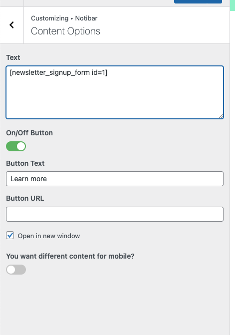This screenshot has width=235, height=335.
Task: Click the Open in new window label text
Action: pyautogui.click(x=49, y=236)
